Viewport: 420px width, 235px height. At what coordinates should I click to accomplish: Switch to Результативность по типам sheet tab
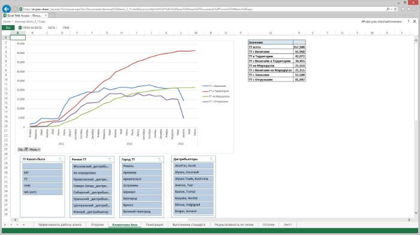tap(234, 225)
